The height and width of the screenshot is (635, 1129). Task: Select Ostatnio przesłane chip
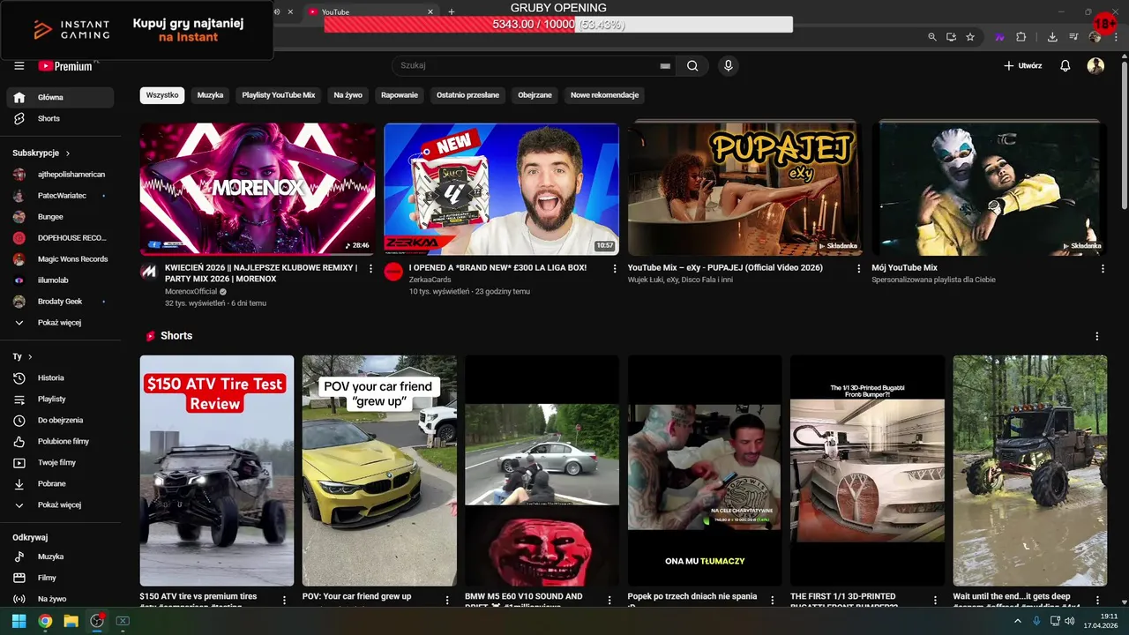pyautogui.click(x=467, y=94)
